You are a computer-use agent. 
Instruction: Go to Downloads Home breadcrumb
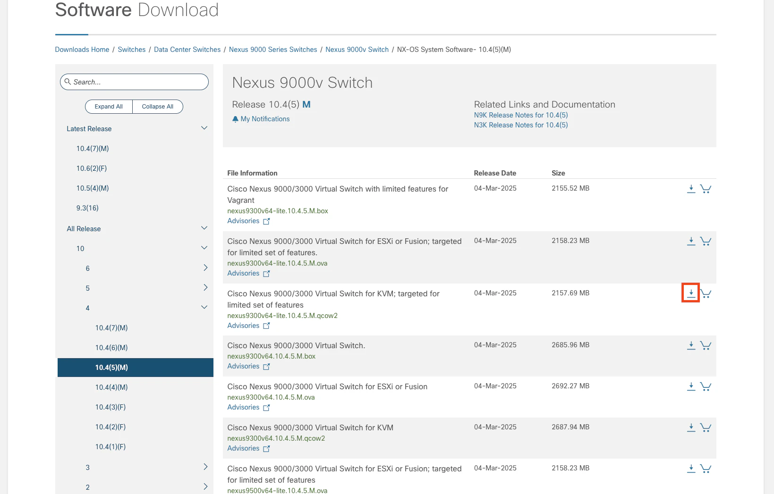pyautogui.click(x=82, y=50)
